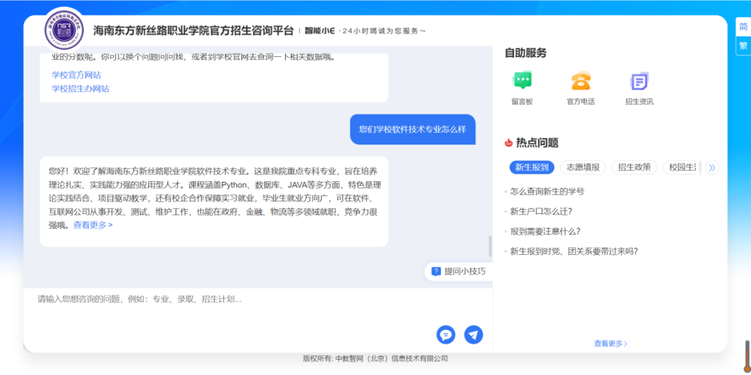Open the 留言板 message board icon
The image size is (751, 375).
pos(522,81)
